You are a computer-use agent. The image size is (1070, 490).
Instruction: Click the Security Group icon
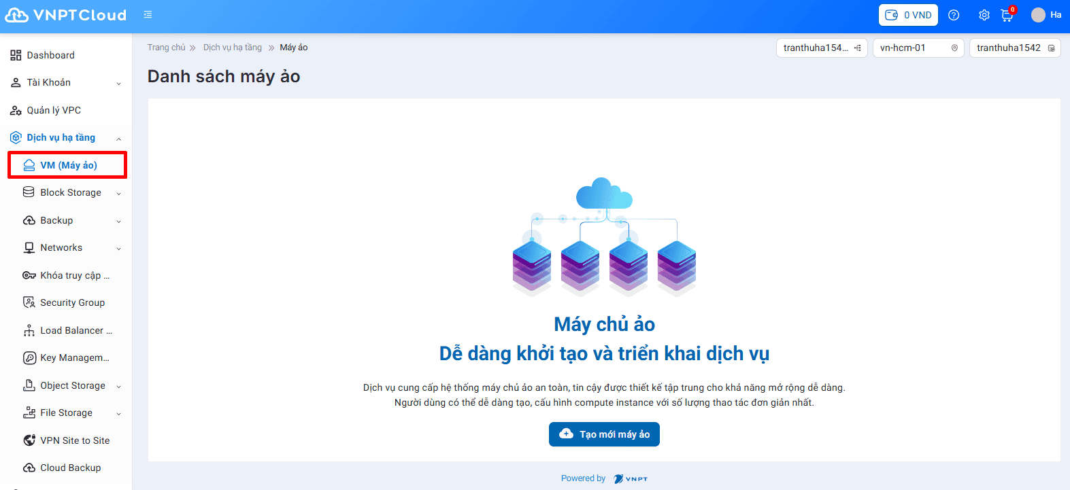(29, 302)
